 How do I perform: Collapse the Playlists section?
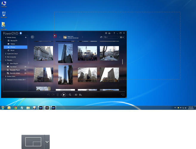point(6,60)
